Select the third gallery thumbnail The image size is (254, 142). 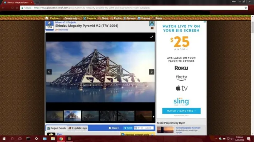pyautogui.click(x=90, y=116)
